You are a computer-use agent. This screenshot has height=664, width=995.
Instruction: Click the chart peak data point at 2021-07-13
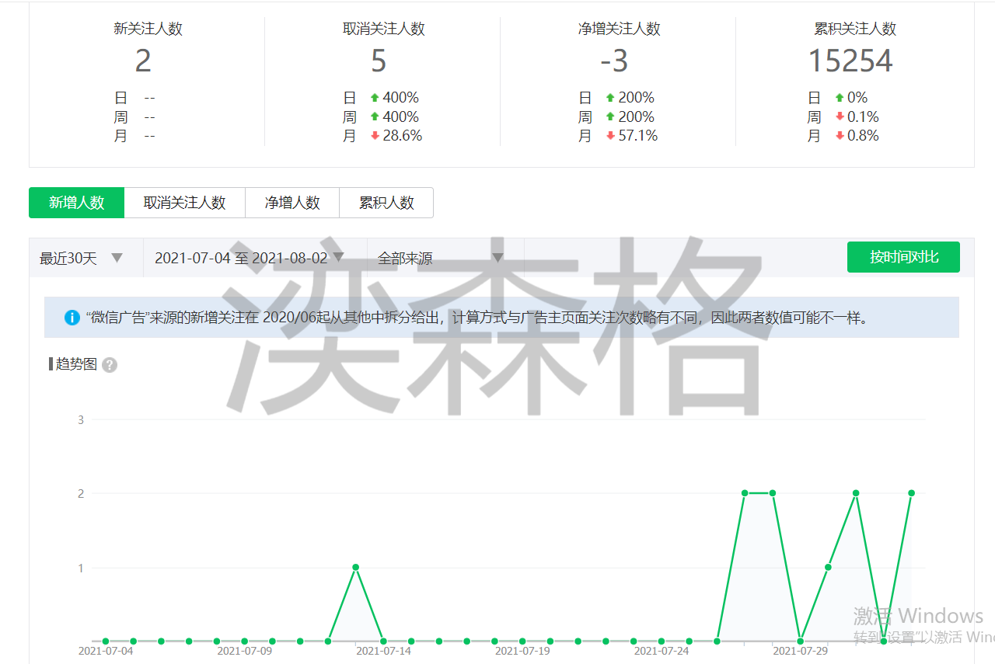pos(355,568)
